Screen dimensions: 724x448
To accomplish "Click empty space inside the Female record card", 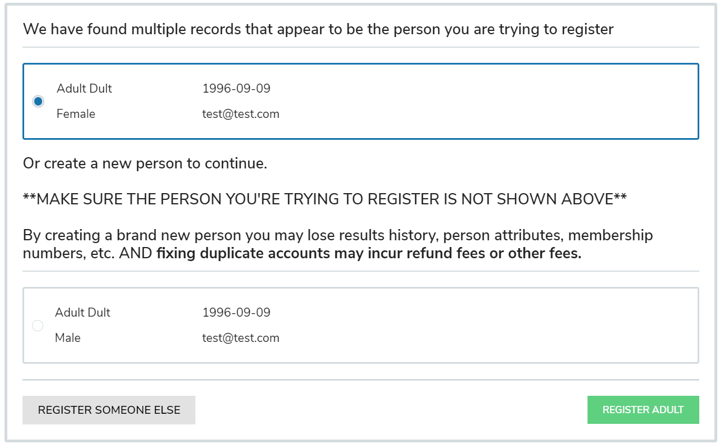I will tap(477, 101).
